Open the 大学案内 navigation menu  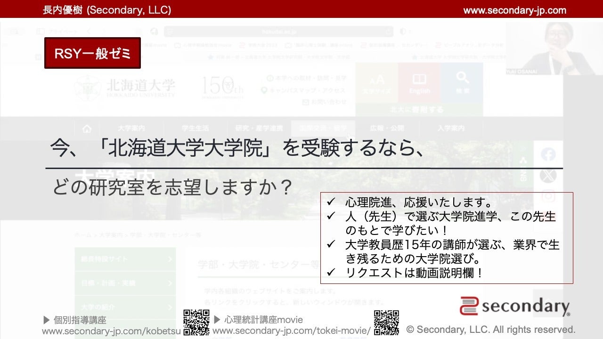(131, 128)
